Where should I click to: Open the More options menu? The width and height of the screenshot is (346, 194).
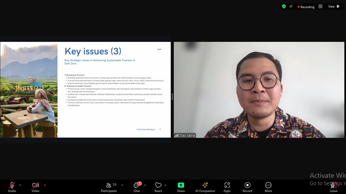(268, 187)
